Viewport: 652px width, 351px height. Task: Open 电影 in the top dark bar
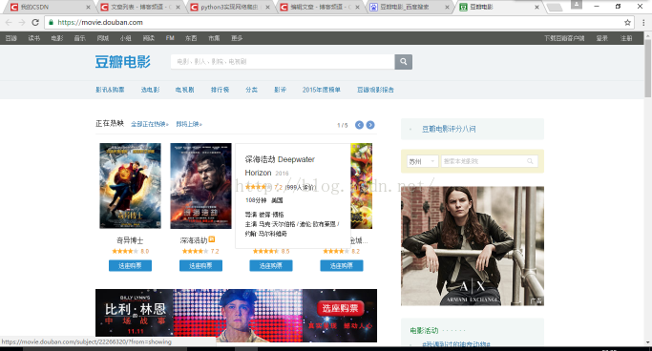tap(57, 38)
